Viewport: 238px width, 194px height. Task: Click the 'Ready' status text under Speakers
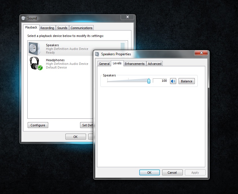point(50,52)
